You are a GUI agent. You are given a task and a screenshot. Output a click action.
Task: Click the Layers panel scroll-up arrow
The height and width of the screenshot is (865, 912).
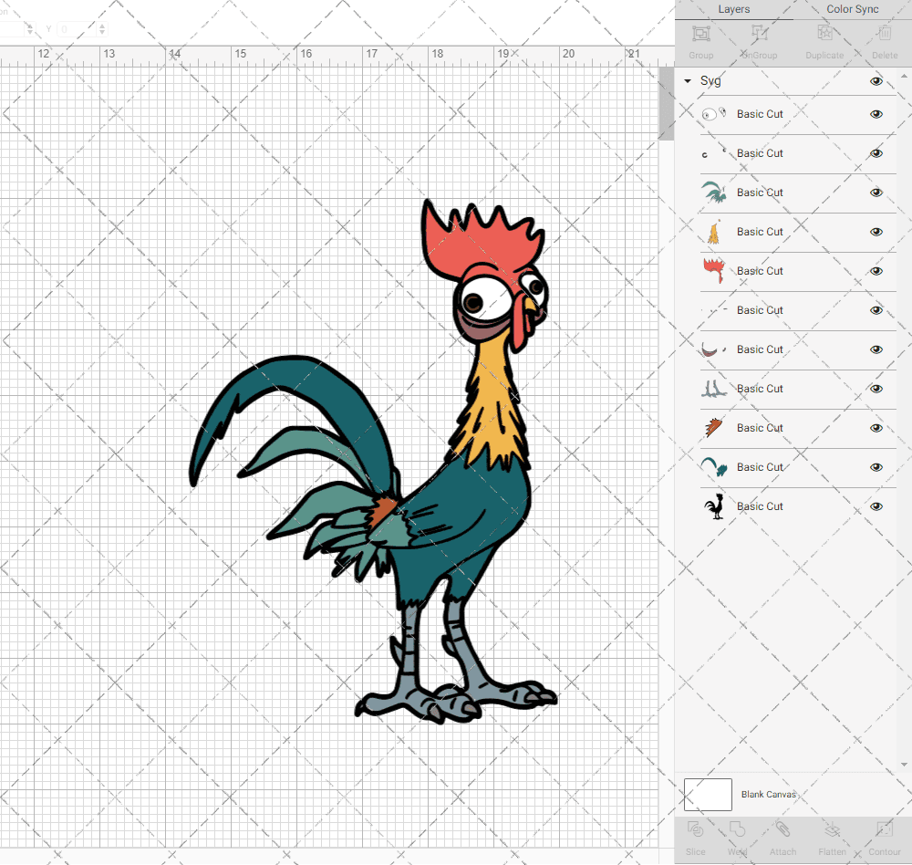tap(903, 77)
